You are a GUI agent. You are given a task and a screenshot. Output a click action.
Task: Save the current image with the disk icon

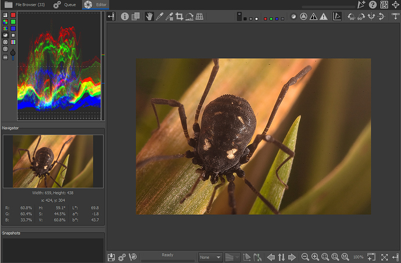tap(112, 257)
